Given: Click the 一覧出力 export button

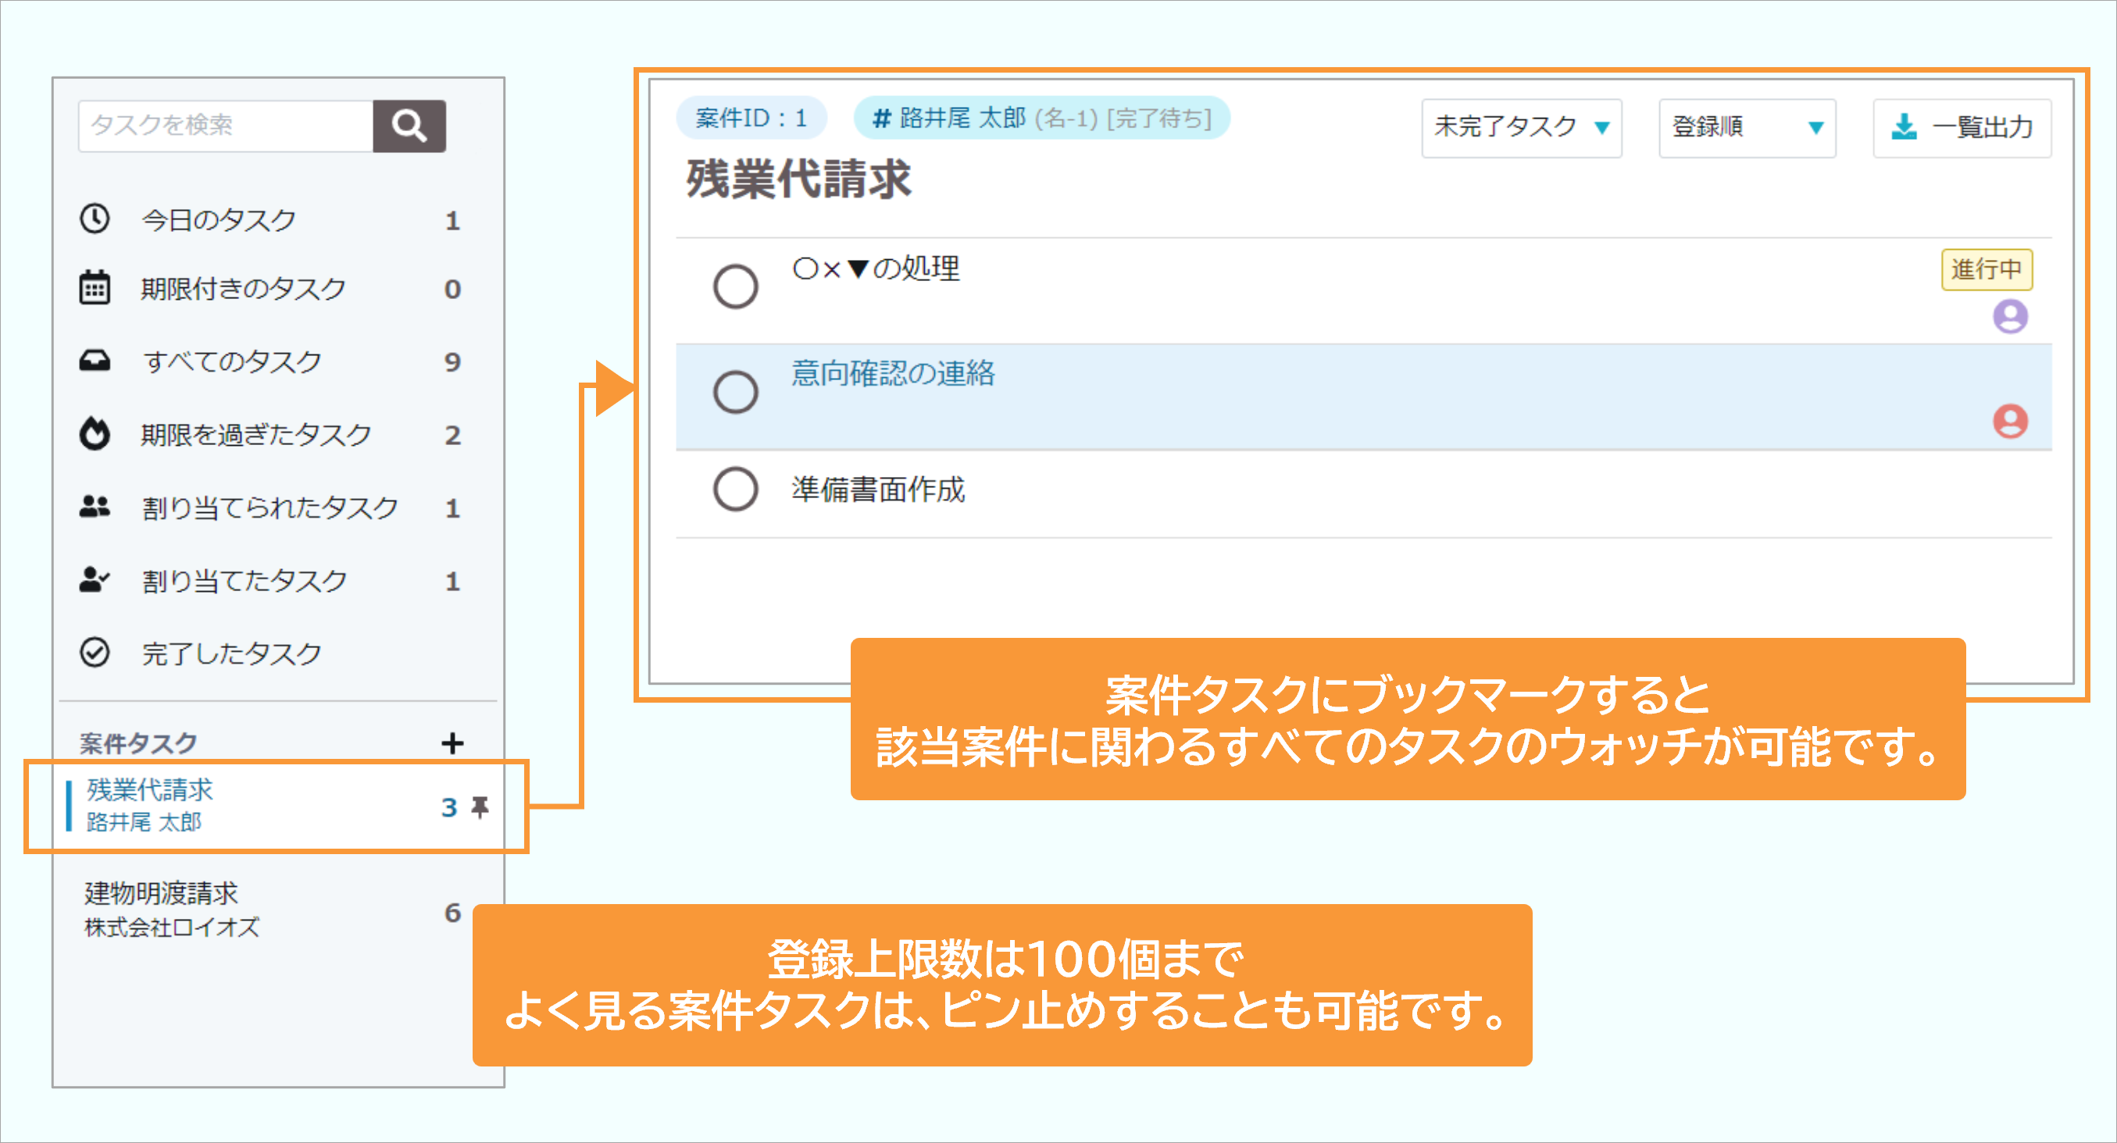Looking at the screenshot, I should (x=1962, y=127).
